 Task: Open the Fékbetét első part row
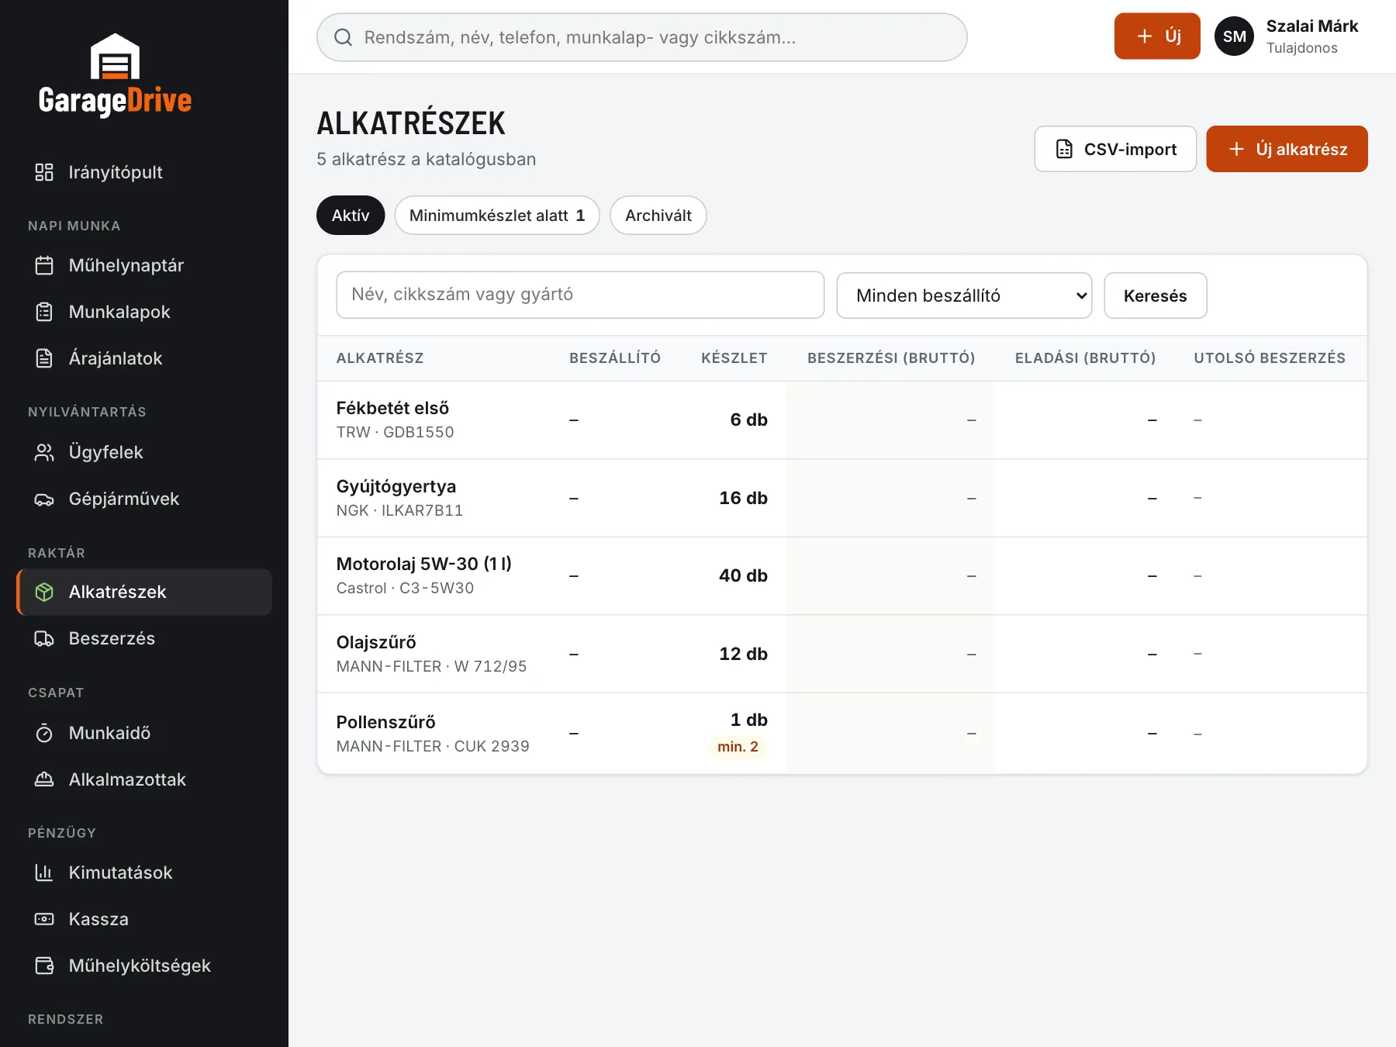(x=842, y=420)
